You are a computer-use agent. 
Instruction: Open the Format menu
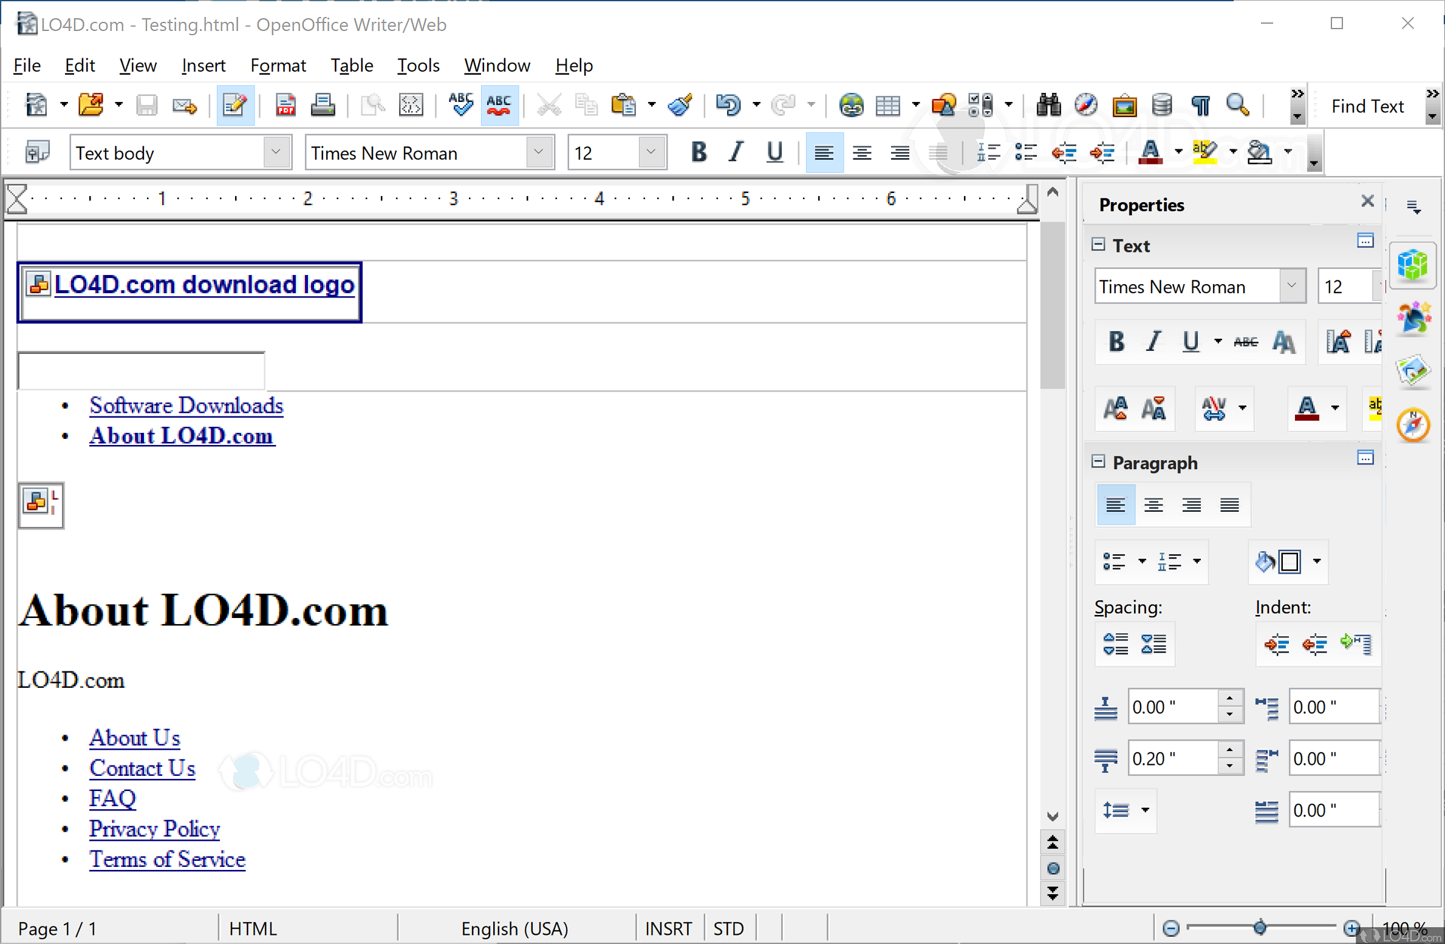pyautogui.click(x=278, y=65)
